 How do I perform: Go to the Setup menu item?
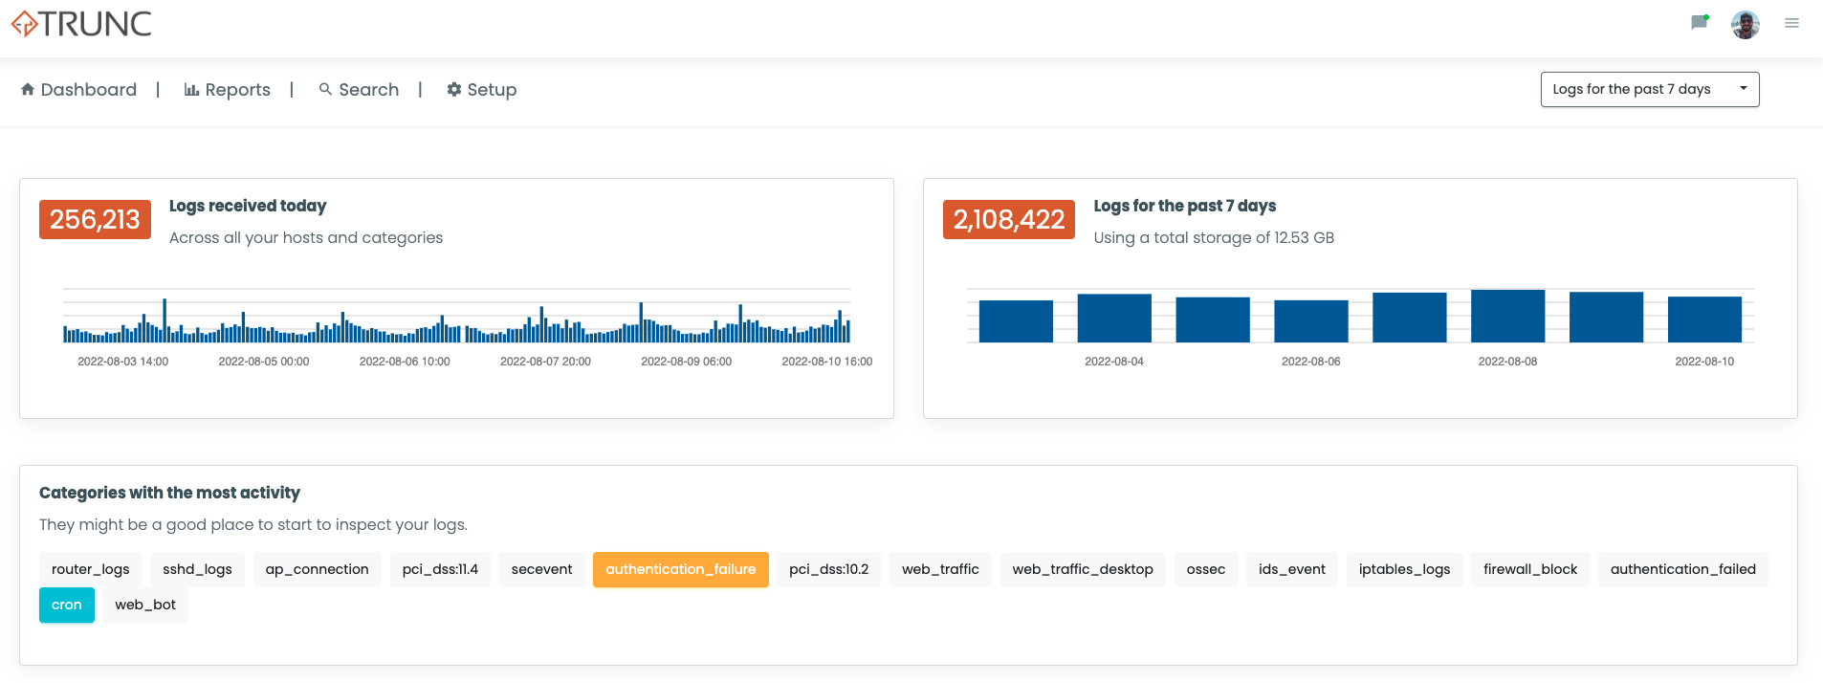pyautogui.click(x=492, y=90)
